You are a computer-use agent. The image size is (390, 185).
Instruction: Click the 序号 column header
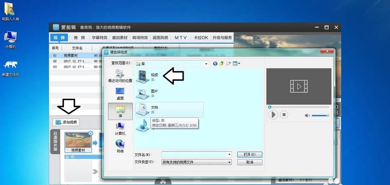[x=55, y=48]
